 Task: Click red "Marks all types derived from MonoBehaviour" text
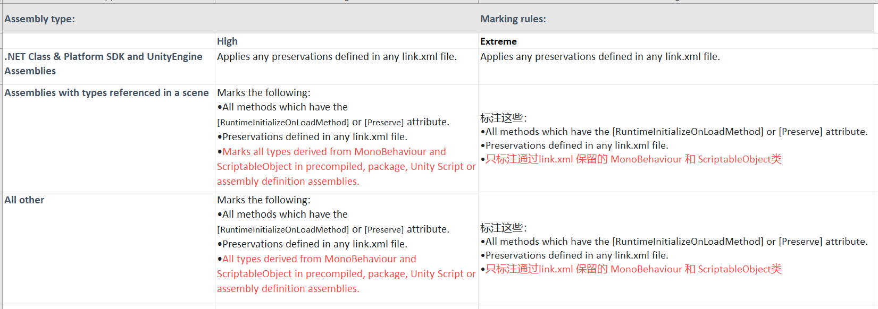point(334,152)
